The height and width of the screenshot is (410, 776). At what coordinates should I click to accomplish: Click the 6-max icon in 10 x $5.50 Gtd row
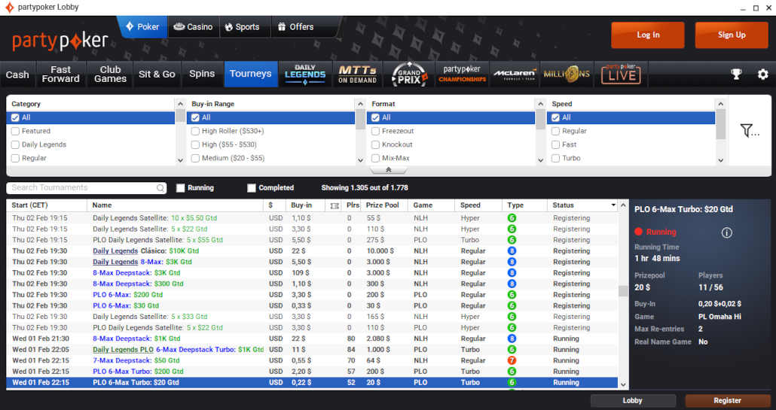click(x=512, y=218)
